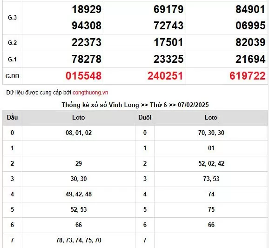269x248 pixels.
Task: Select the Đuôi 1 loto value 01
Action: (211, 148)
